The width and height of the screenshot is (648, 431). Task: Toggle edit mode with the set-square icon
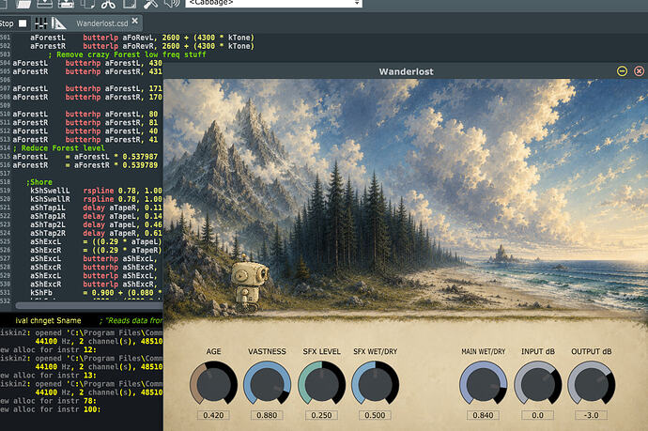pos(58,23)
